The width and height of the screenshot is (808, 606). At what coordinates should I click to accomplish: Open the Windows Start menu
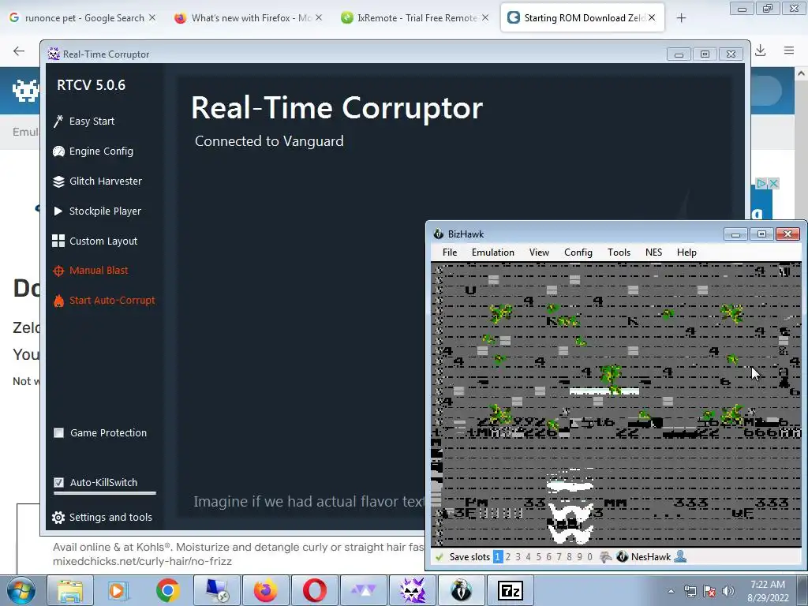pyautogui.click(x=21, y=590)
